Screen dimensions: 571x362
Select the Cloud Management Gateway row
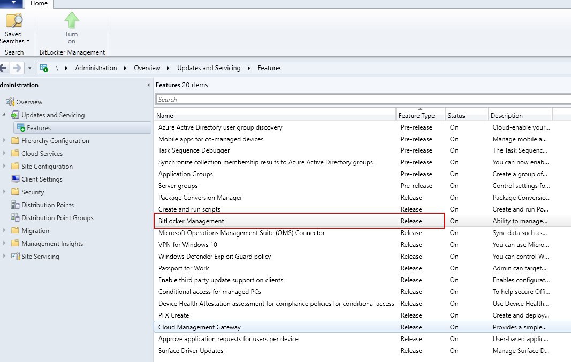(x=362, y=327)
